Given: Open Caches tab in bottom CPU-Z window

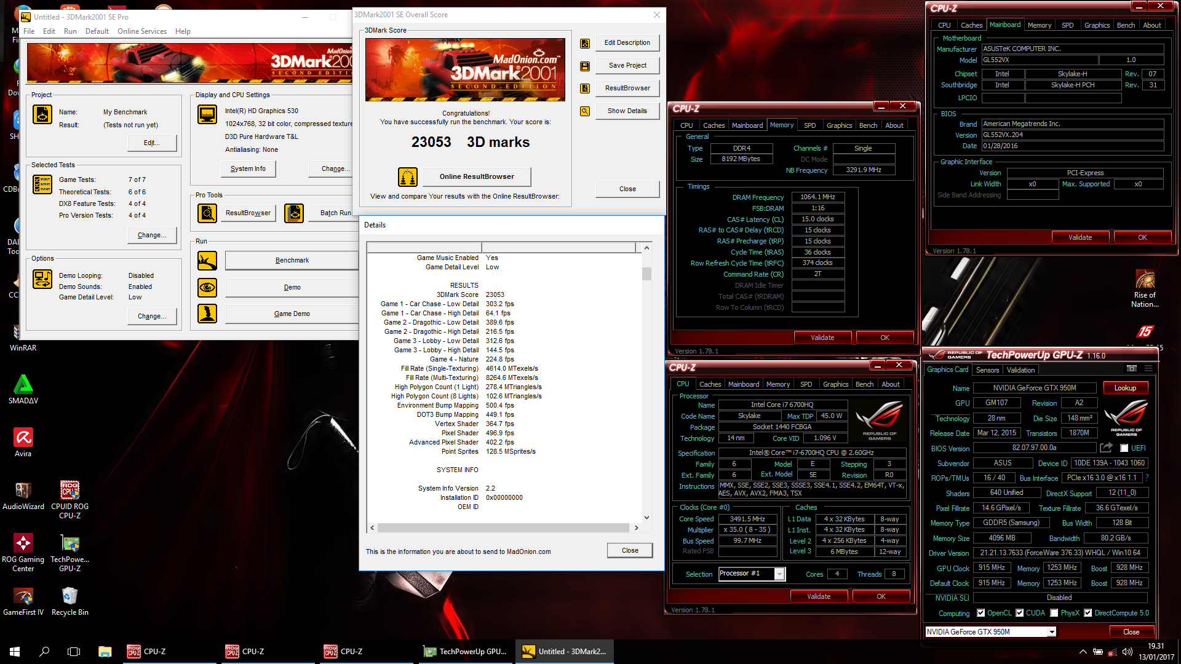Looking at the screenshot, I should tap(710, 384).
